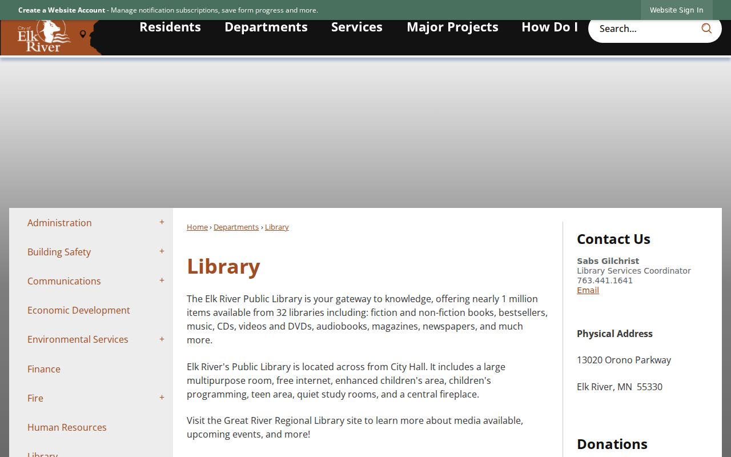Screen dimensions: 731x457
Task: Click the text Elk River, MN 55330
Action: click(x=620, y=387)
